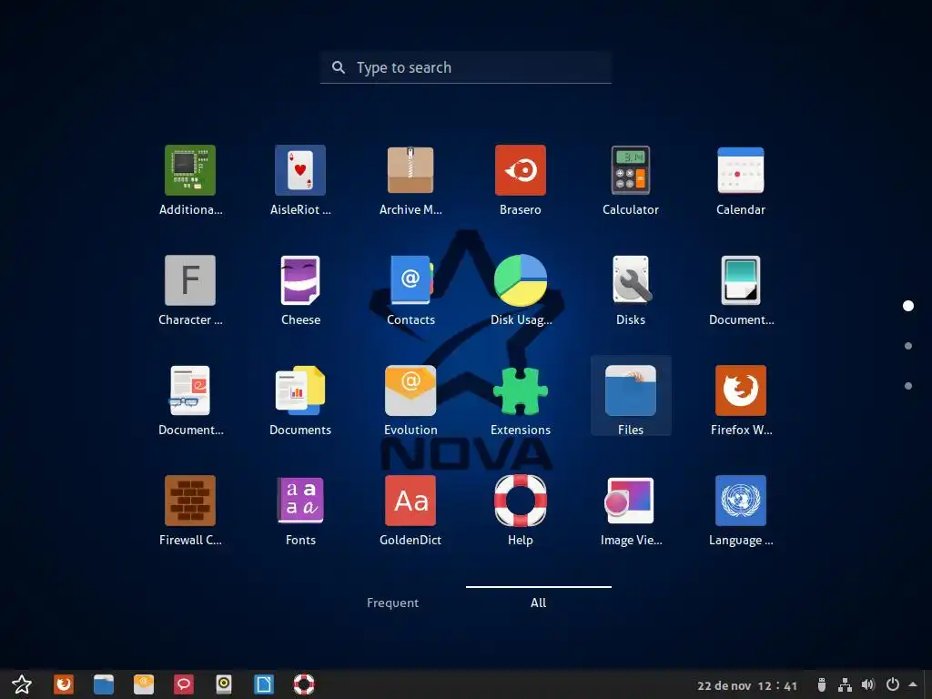Open Firefox from the taskbar
The width and height of the screenshot is (932, 699).
(64, 684)
